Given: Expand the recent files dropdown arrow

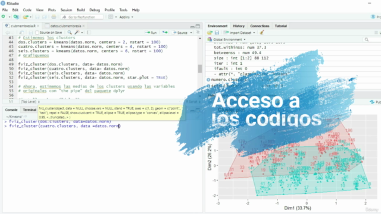Looking at the screenshot, I should point(30,17).
